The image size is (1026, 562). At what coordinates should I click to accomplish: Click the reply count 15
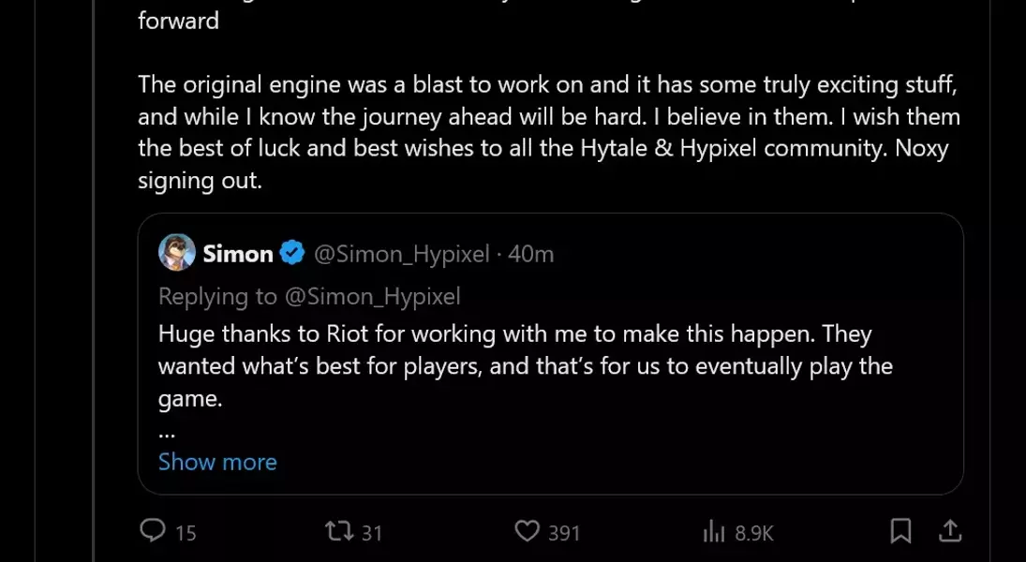pyautogui.click(x=186, y=533)
